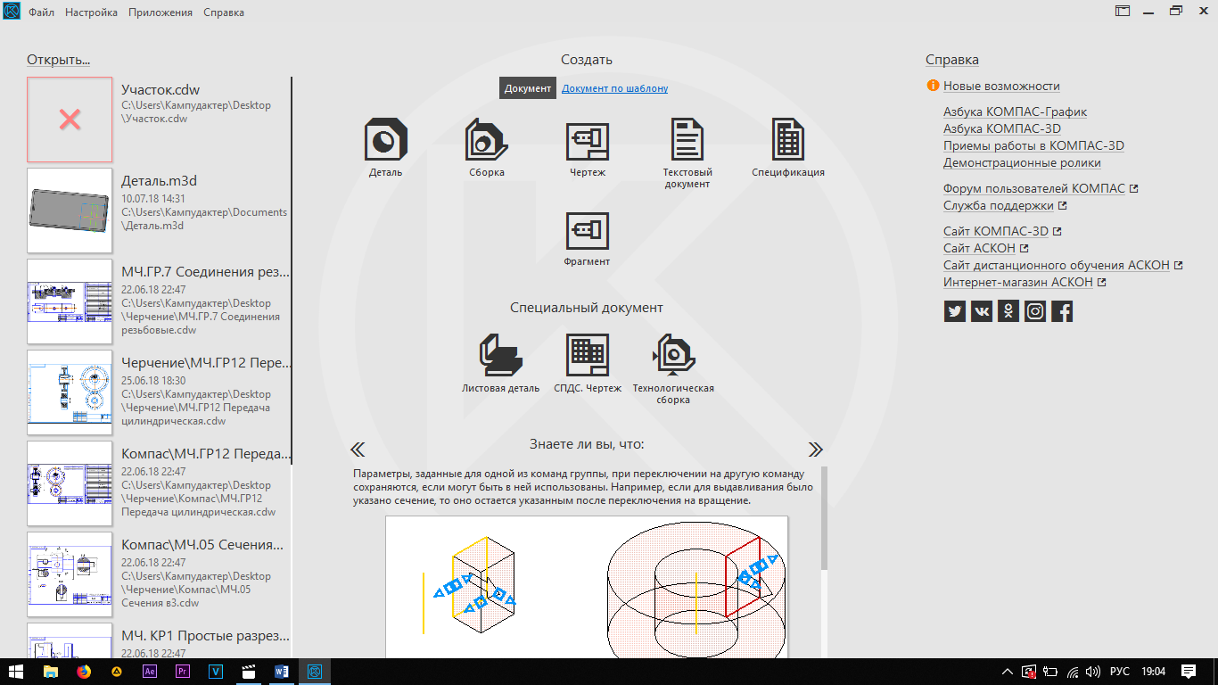Open Компас\МЧ.05 Сечения... recent file
The width and height of the screenshot is (1218, 685).
[x=159, y=574]
